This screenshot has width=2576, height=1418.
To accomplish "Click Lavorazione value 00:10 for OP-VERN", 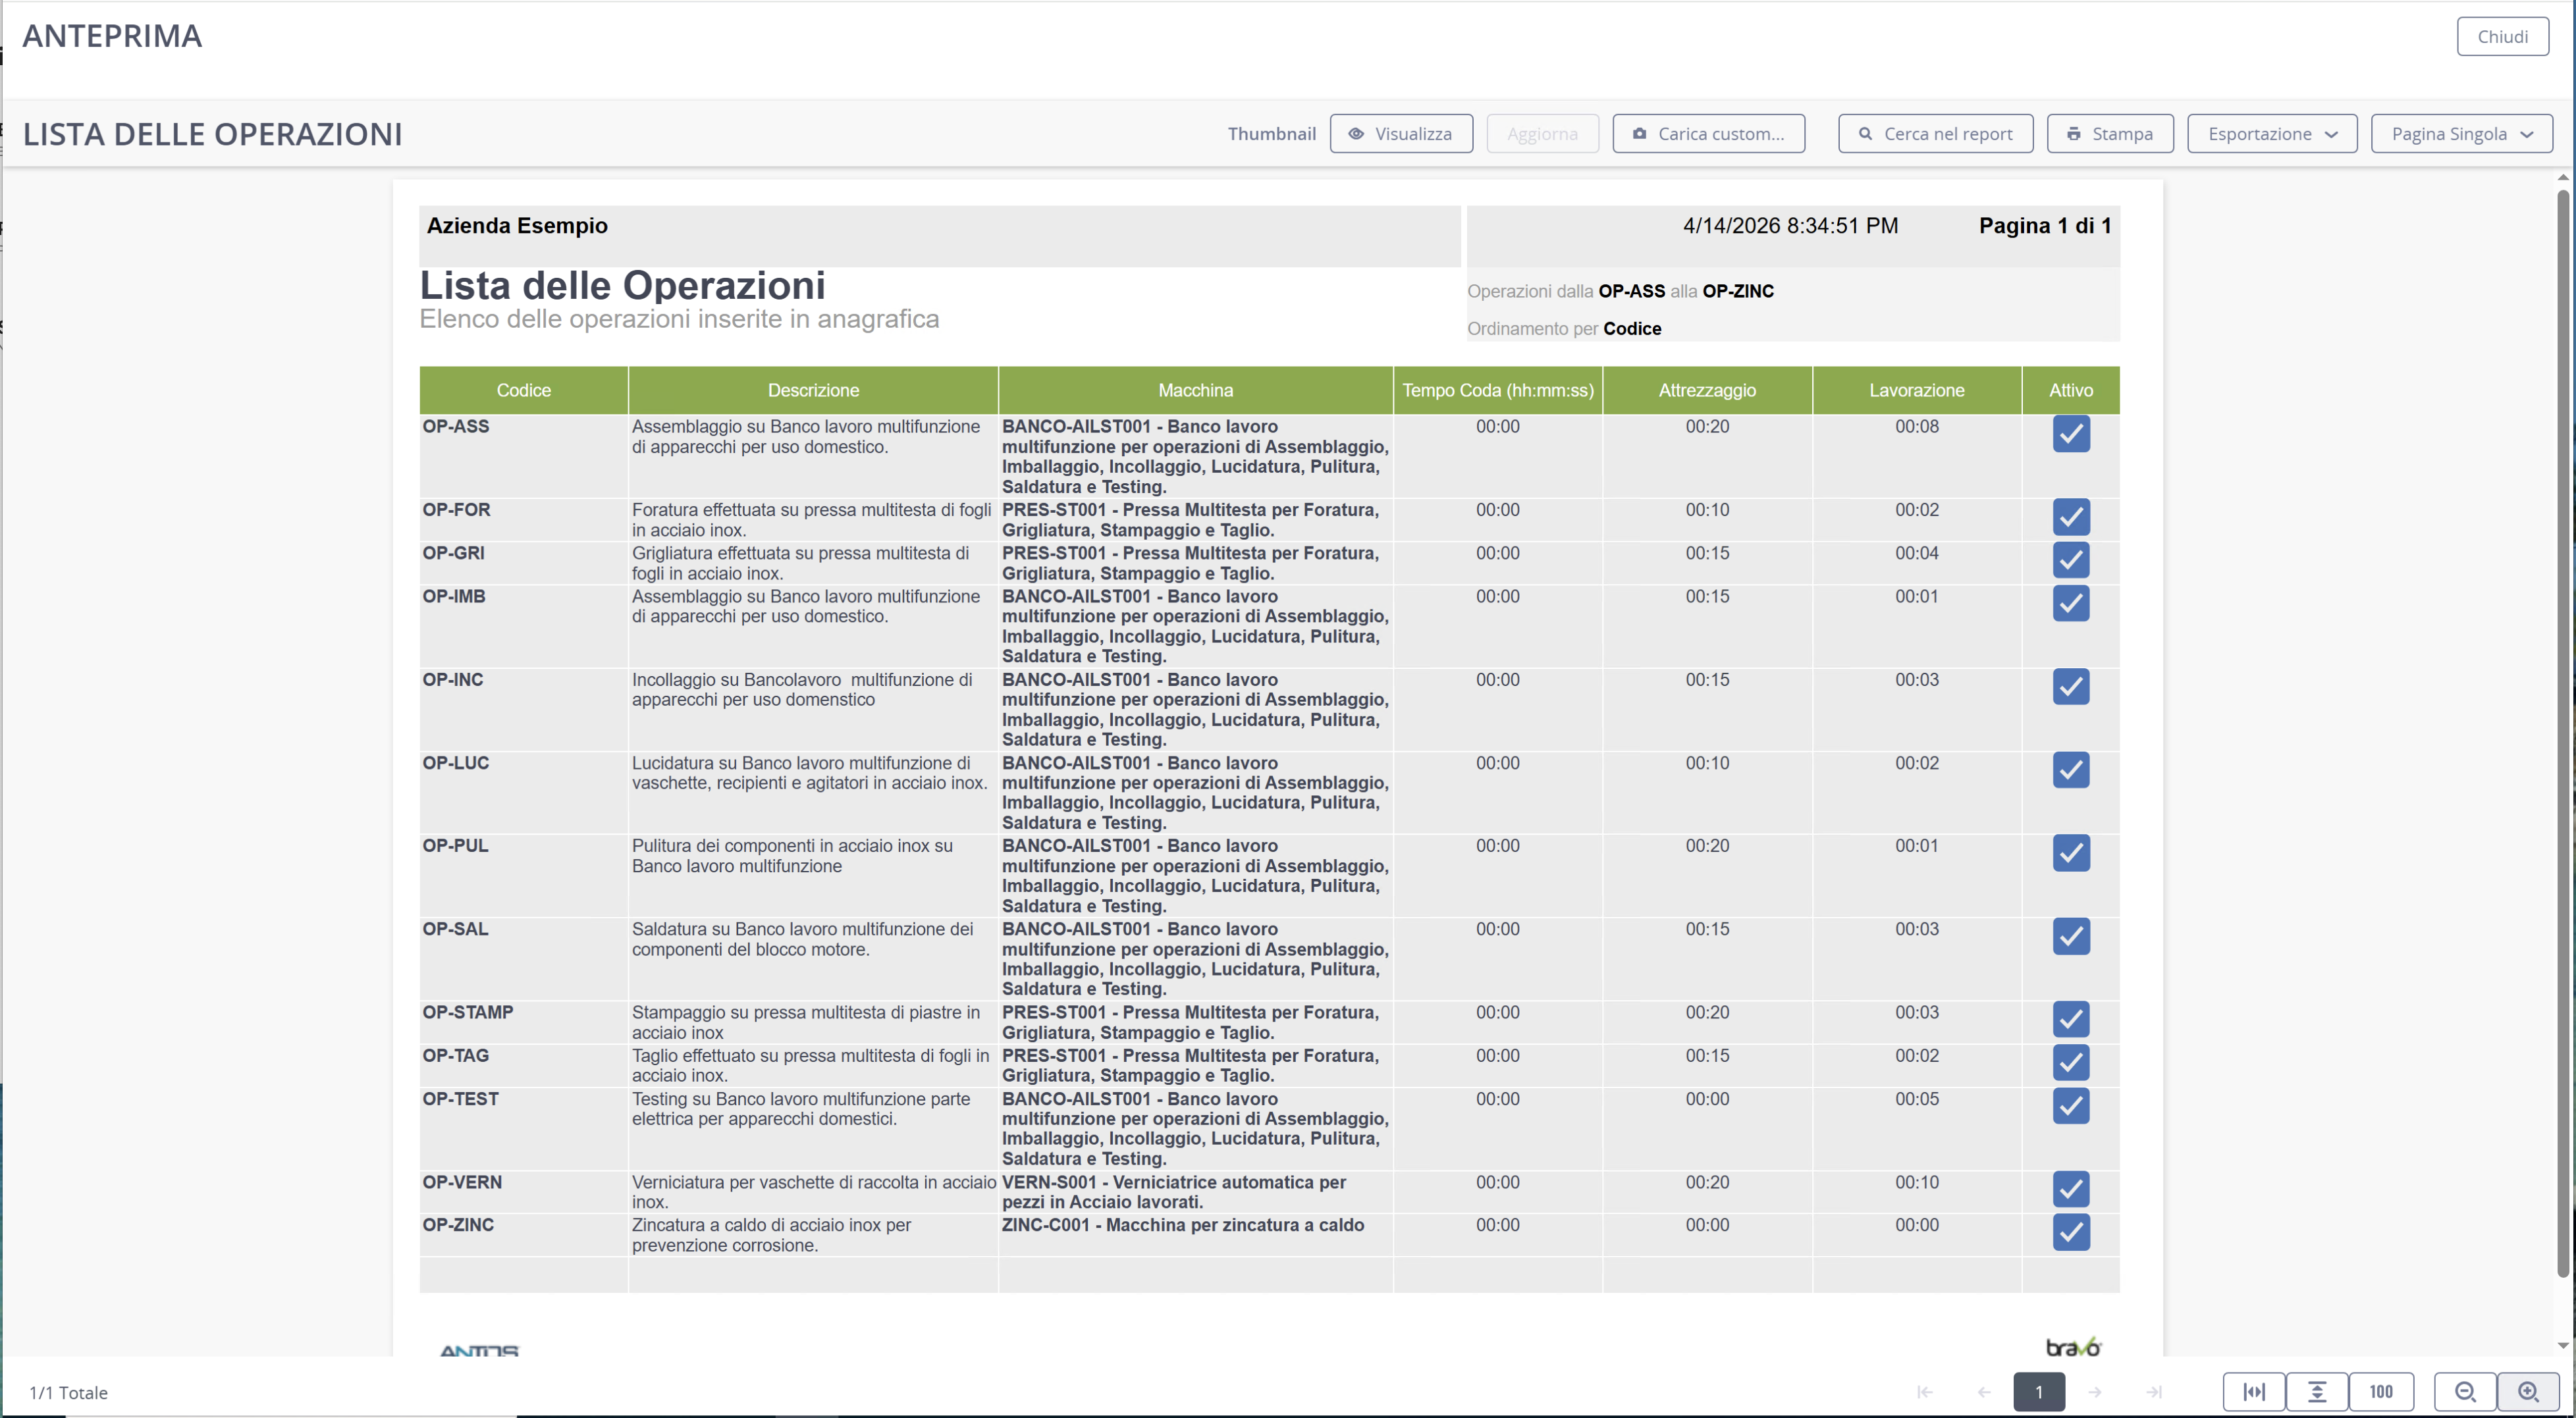I will click(x=1917, y=1182).
